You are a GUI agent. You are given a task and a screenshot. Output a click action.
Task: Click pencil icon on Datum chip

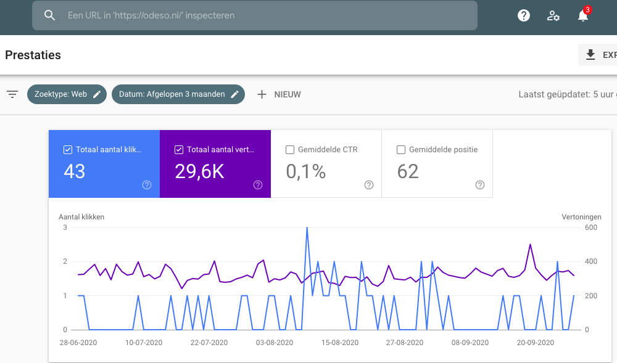[x=234, y=94]
